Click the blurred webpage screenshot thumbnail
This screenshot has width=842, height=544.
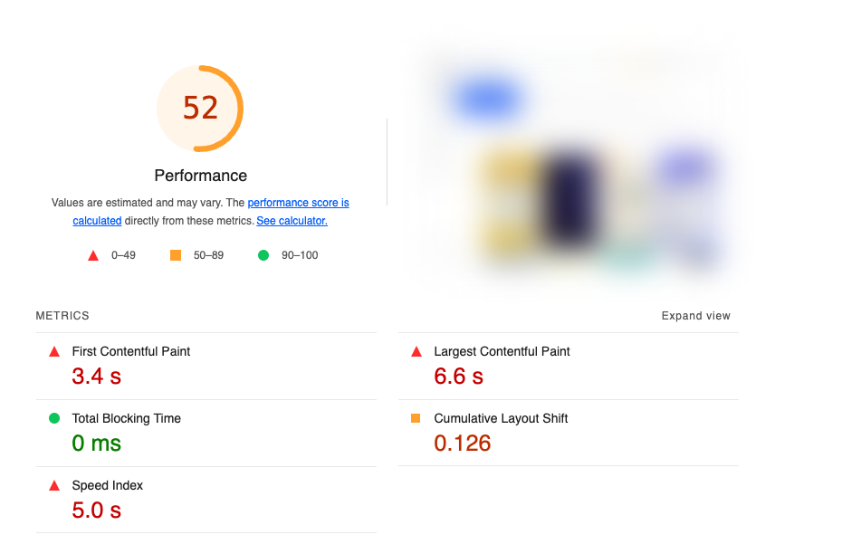click(575, 163)
